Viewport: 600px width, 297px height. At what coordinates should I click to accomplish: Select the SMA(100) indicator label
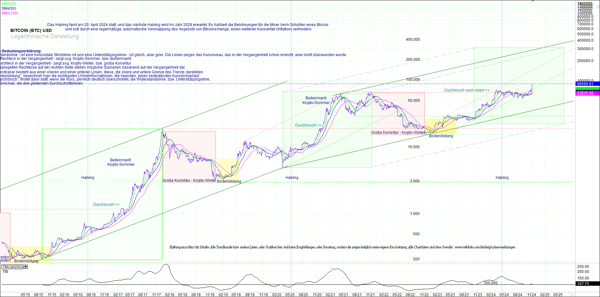9,13
